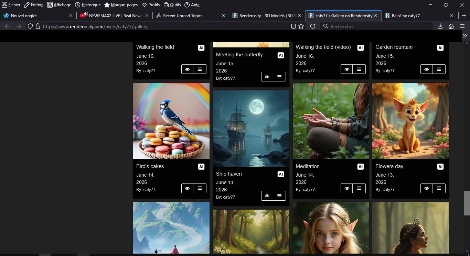This screenshot has width=470, height=256.
Task: Open the downloads panel
Action: point(440,26)
